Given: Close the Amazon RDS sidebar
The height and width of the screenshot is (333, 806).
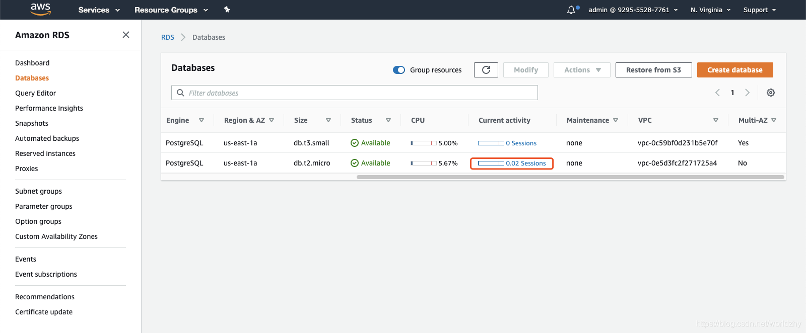Looking at the screenshot, I should pos(126,35).
